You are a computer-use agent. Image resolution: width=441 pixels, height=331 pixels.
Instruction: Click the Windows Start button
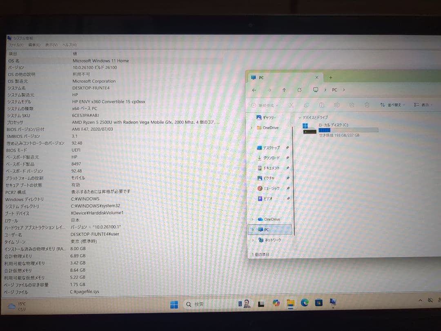[x=174, y=304]
